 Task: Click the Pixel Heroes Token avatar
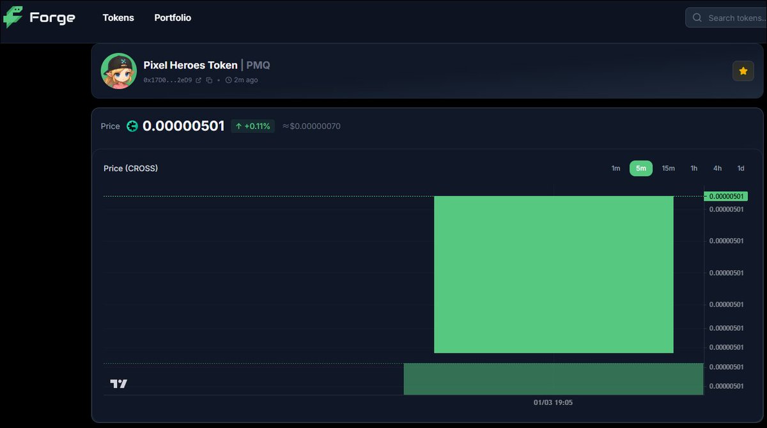pos(118,71)
